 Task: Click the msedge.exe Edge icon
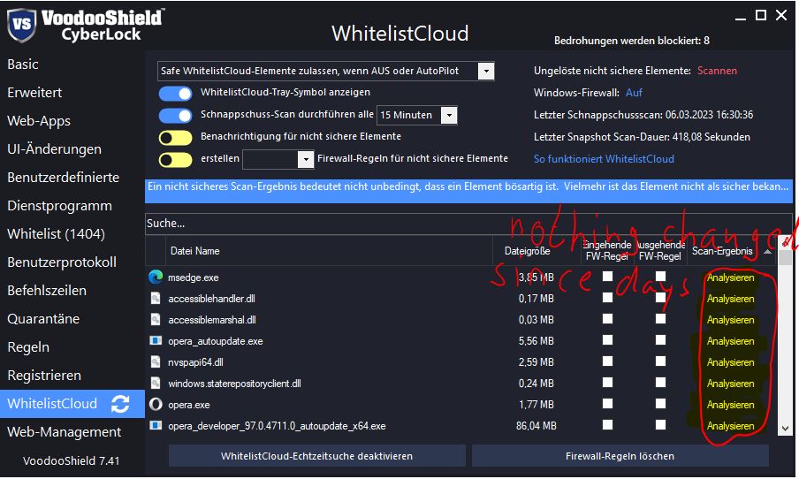pos(156,278)
